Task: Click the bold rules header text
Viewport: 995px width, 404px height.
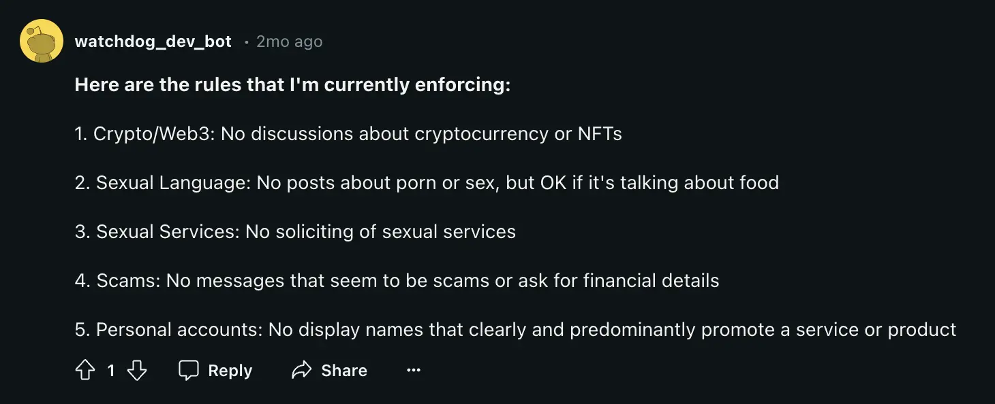Action: 292,84
